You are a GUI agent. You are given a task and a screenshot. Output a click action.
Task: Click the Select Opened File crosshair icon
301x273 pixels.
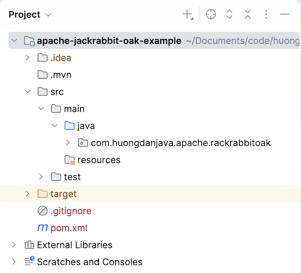[x=211, y=15]
